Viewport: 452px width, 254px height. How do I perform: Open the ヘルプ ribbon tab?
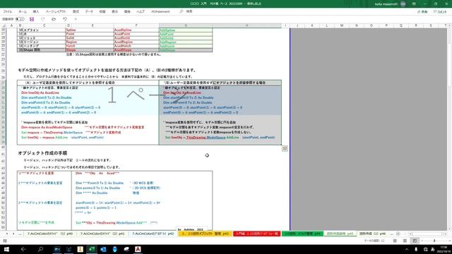(x=141, y=11)
